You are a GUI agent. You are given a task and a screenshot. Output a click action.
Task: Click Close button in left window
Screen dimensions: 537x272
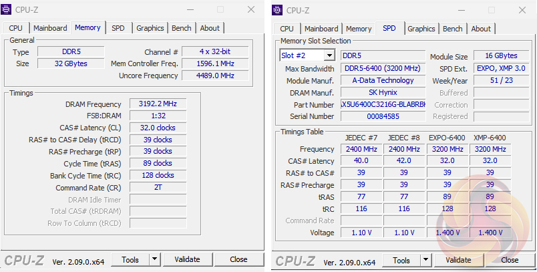[238, 260]
